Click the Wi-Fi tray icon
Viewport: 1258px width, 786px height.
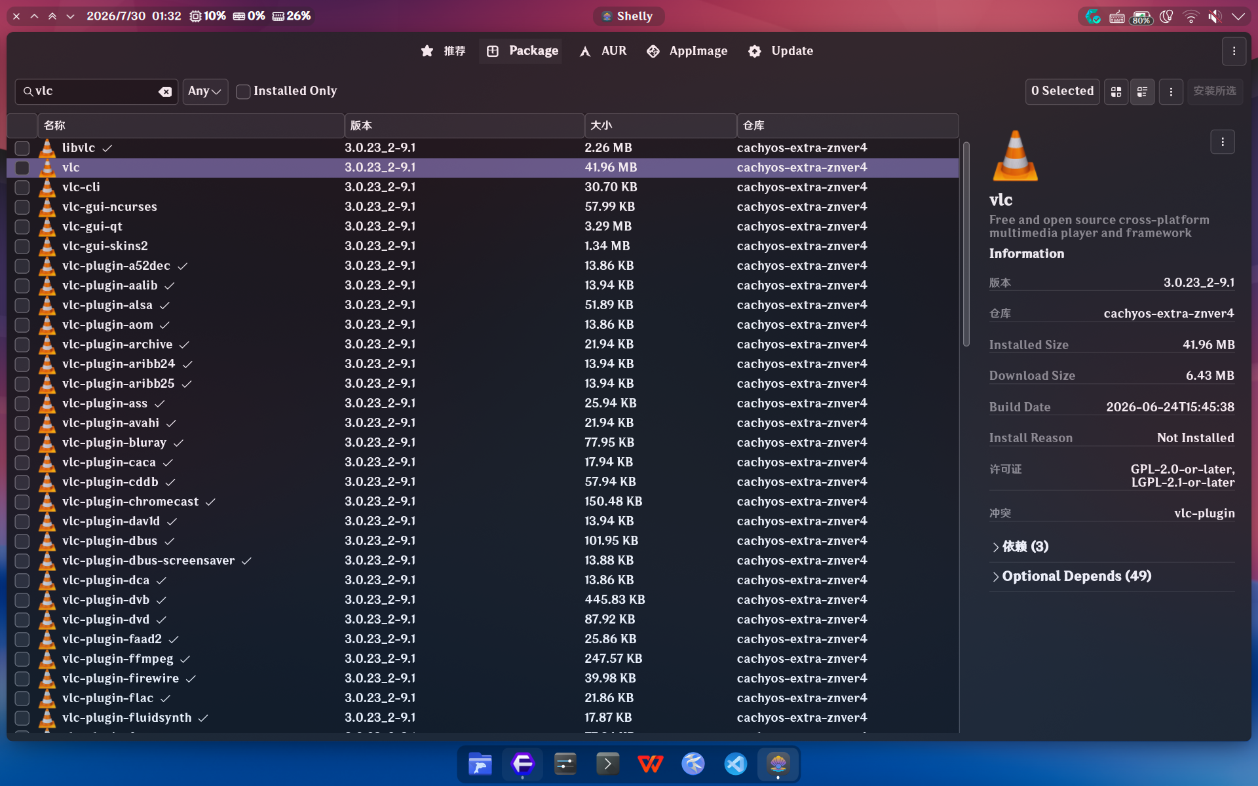pyautogui.click(x=1191, y=16)
